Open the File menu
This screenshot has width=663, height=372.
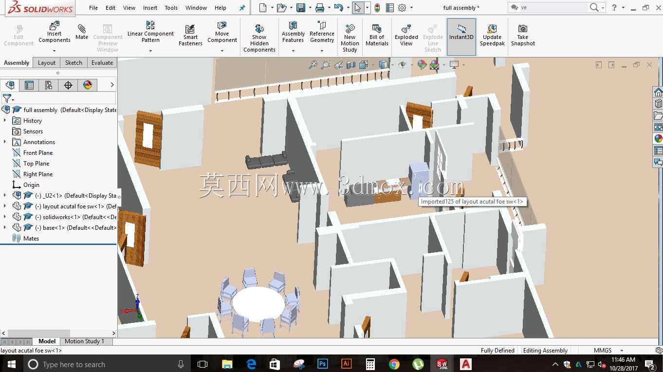pos(93,8)
